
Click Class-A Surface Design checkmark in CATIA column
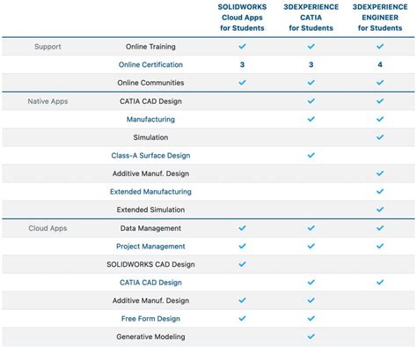click(311, 155)
